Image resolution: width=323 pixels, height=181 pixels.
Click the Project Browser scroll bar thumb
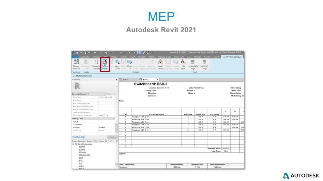tap(117, 164)
